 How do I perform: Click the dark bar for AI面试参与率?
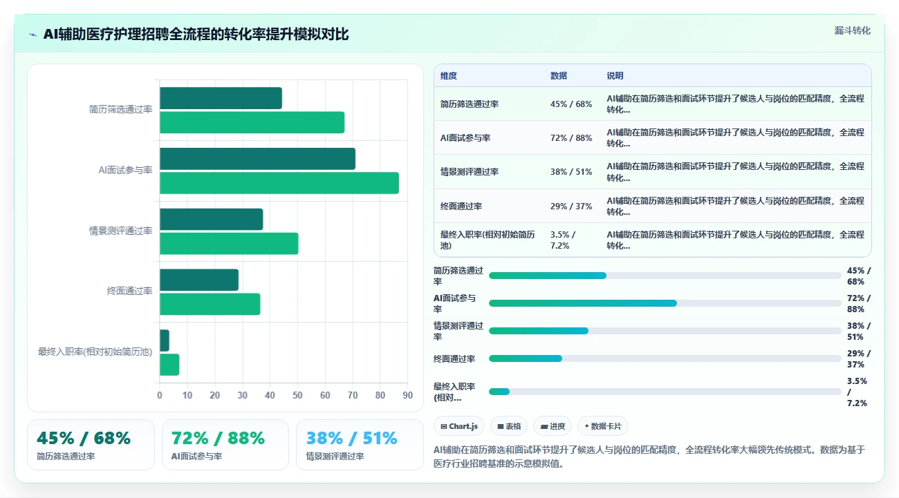(x=257, y=159)
